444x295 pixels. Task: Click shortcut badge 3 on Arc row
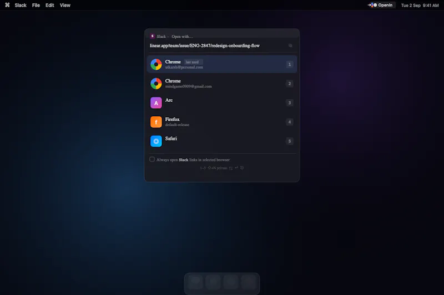coord(289,103)
